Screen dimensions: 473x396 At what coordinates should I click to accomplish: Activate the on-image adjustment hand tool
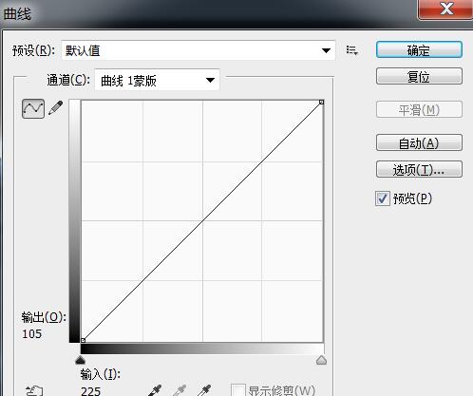point(34,391)
